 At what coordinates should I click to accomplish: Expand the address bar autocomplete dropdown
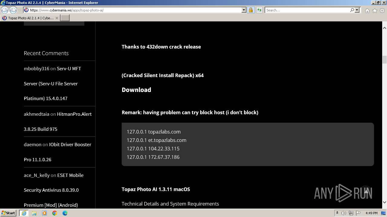pos(244,10)
